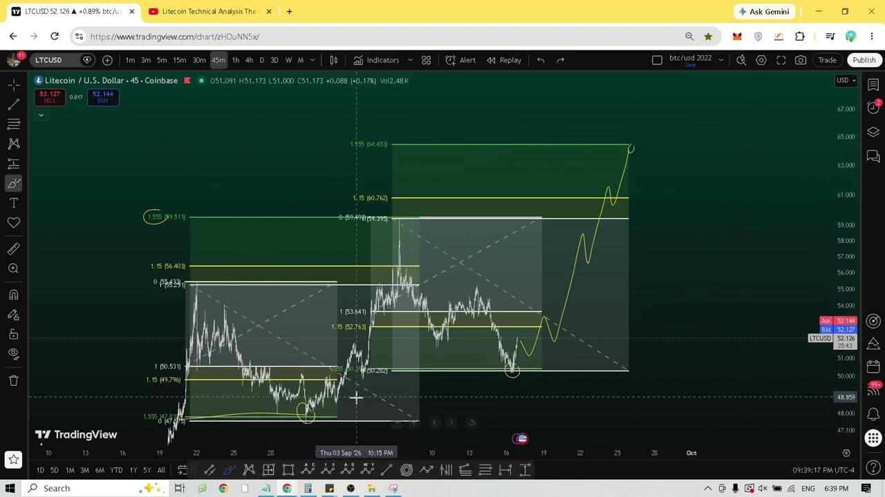
Task: Click the zoom-in magnifier tool
Action: [13, 269]
